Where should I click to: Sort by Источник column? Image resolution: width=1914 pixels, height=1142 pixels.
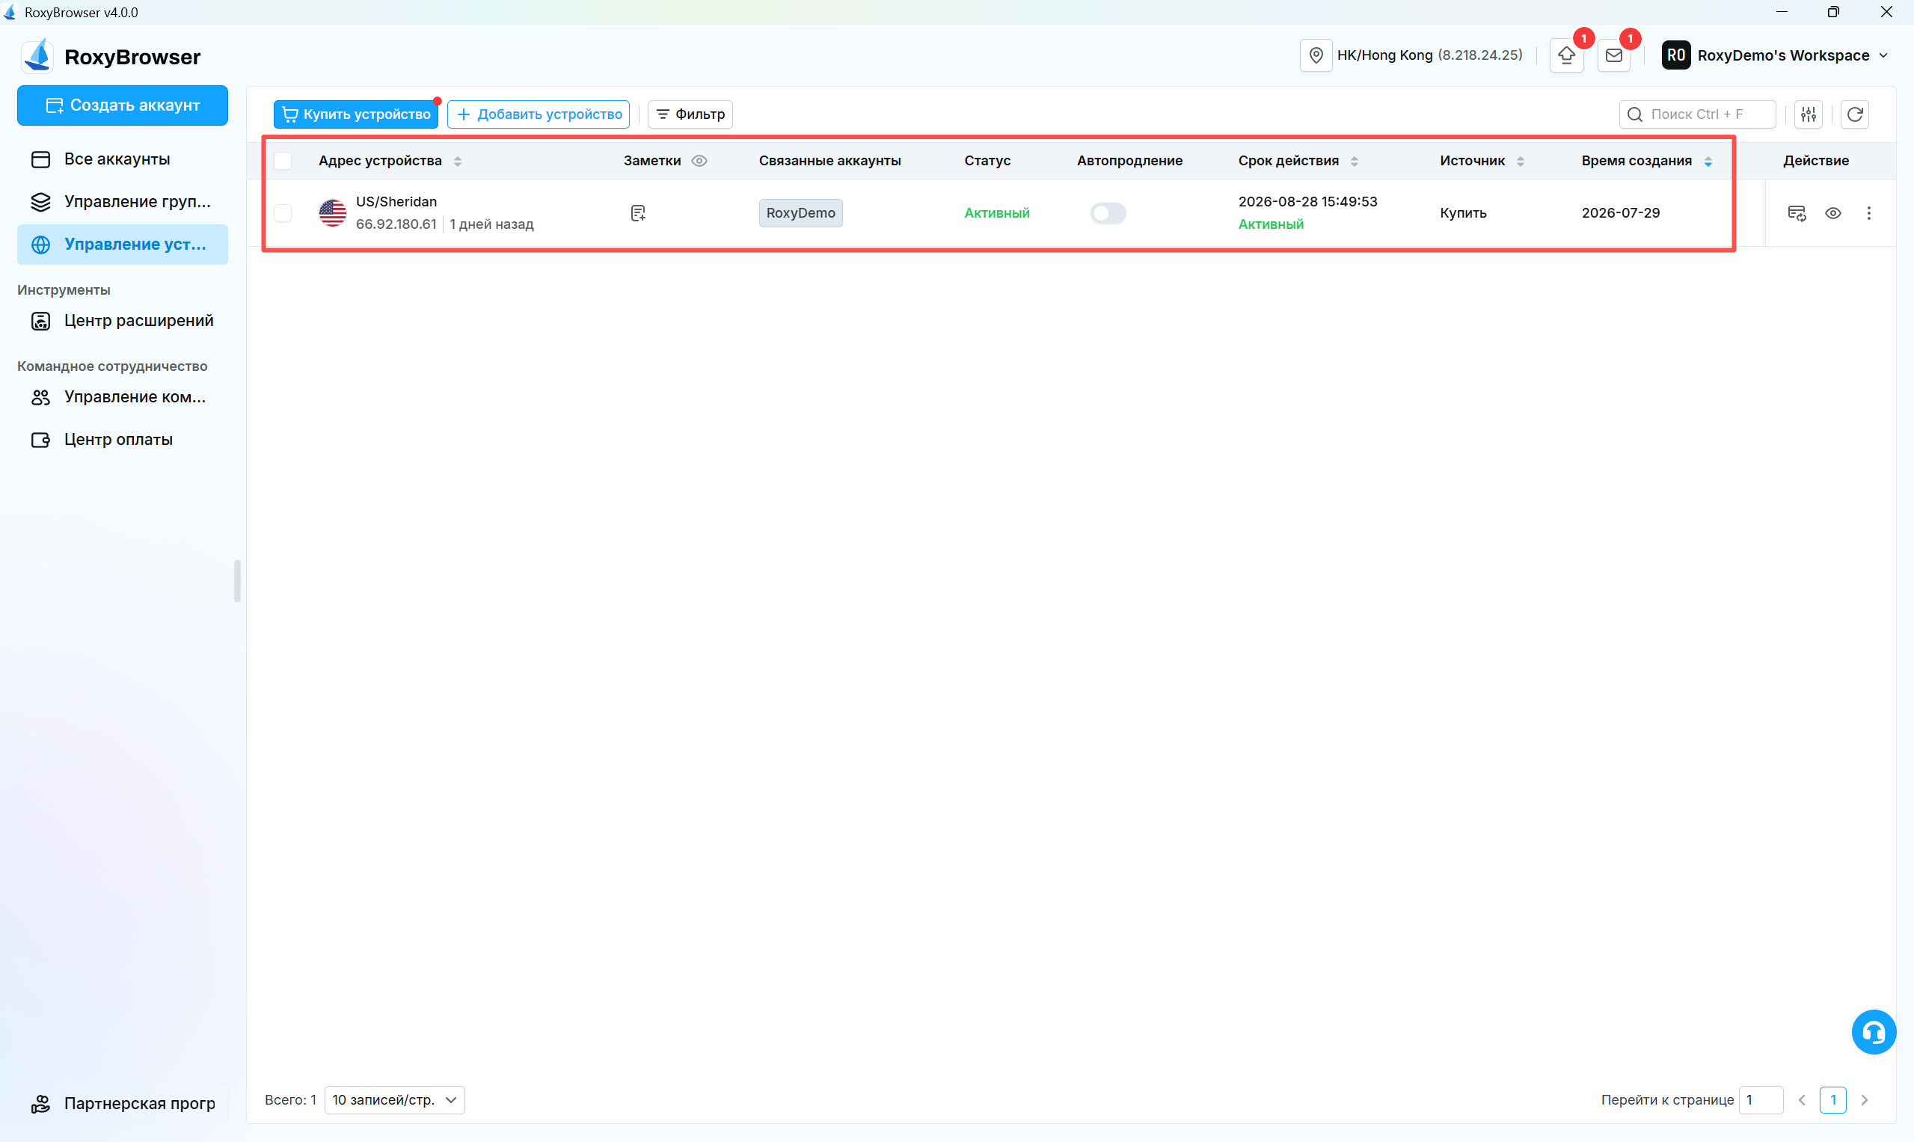coord(1520,161)
